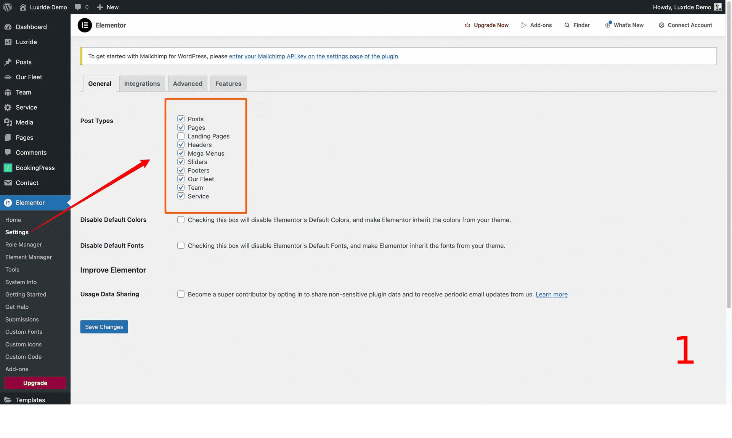Toggle the Headers checkbox

click(181, 145)
